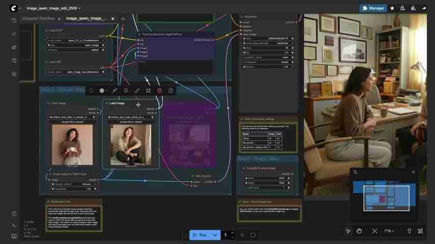Click the seated woman image thumbnail
This screenshot has width=435, height=244.
(x=130, y=145)
